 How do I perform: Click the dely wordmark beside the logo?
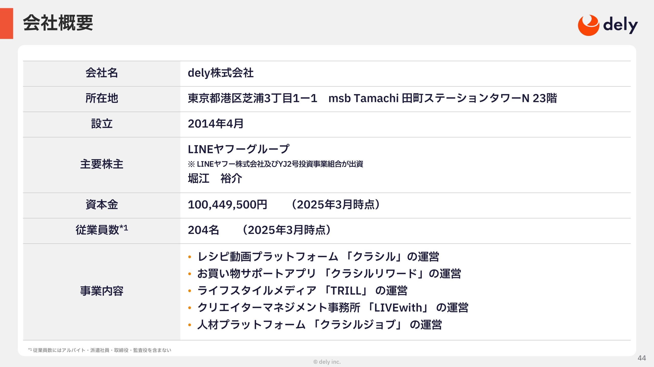pyautogui.click(x=620, y=25)
